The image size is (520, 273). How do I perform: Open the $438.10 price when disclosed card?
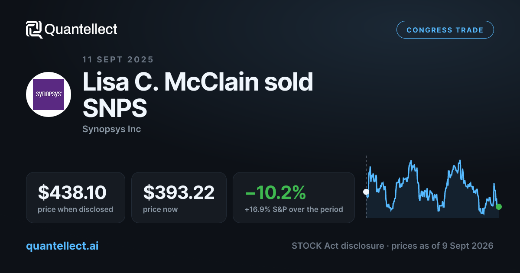click(x=75, y=198)
